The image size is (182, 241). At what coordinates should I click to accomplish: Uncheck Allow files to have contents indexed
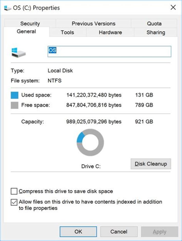pyautogui.click(x=14, y=202)
